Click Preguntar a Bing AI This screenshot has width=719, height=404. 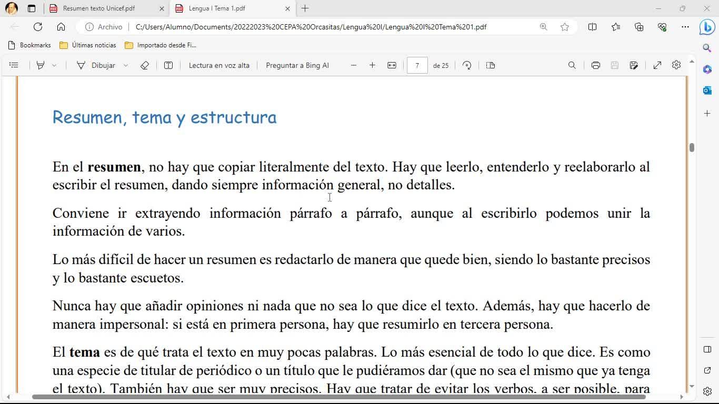pos(297,65)
